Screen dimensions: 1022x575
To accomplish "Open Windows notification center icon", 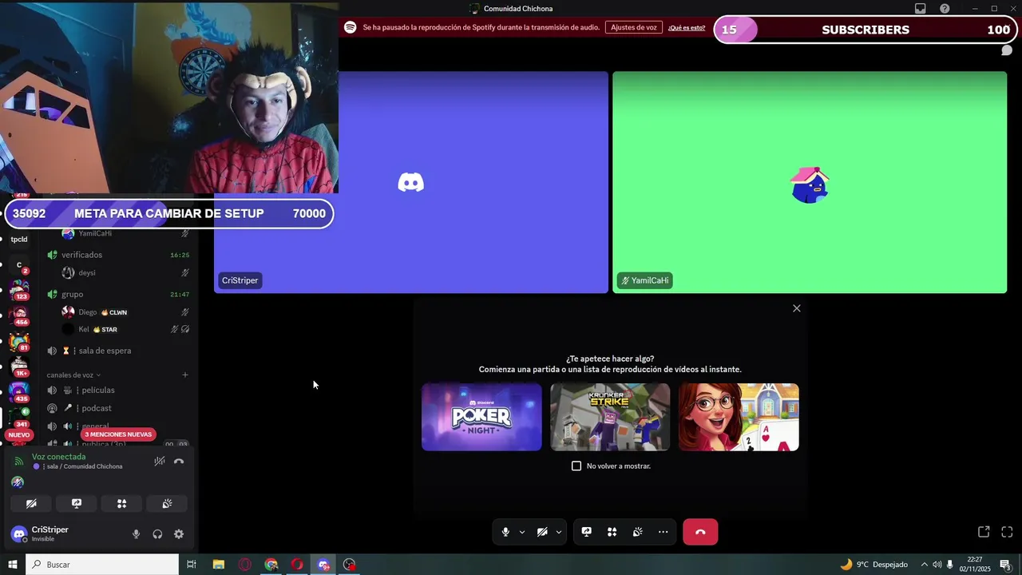I will pyautogui.click(x=1006, y=565).
